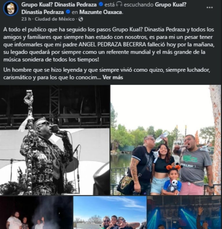The width and height of the screenshot is (222, 229).
Task: Click the 'Un hombre que se hizo leyenda' paragraph
Action: tap(107, 74)
